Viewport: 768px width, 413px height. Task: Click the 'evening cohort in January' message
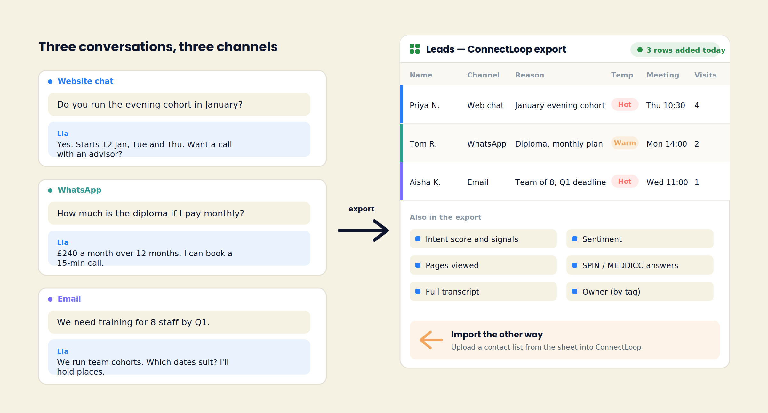[x=179, y=104]
